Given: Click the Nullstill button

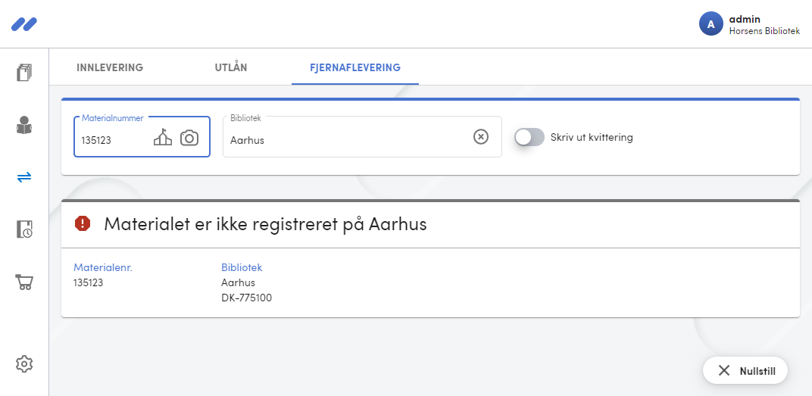Looking at the screenshot, I should click(745, 371).
